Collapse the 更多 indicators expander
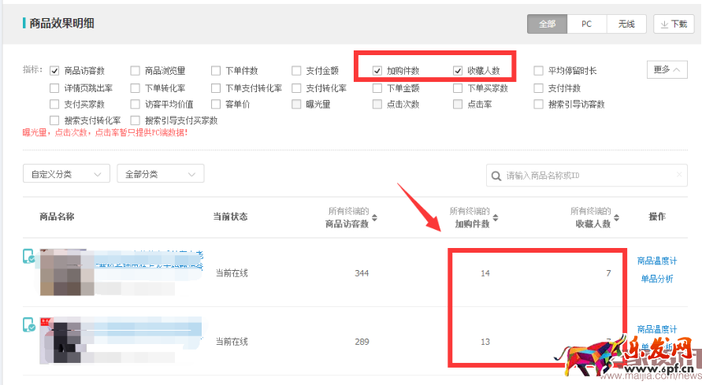The height and width of the screenshot is (385, 702). pyautogui.click(x=667, y=70)
